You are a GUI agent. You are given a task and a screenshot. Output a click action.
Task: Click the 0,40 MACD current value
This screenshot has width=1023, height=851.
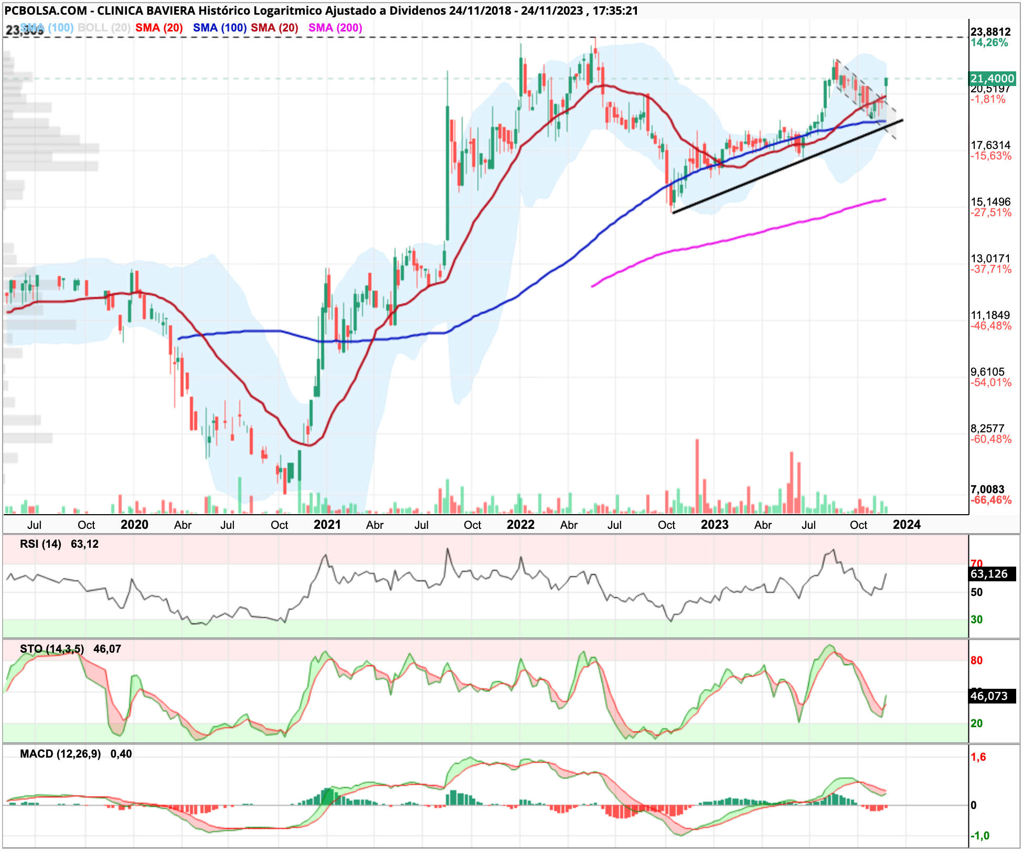point(121,754)
